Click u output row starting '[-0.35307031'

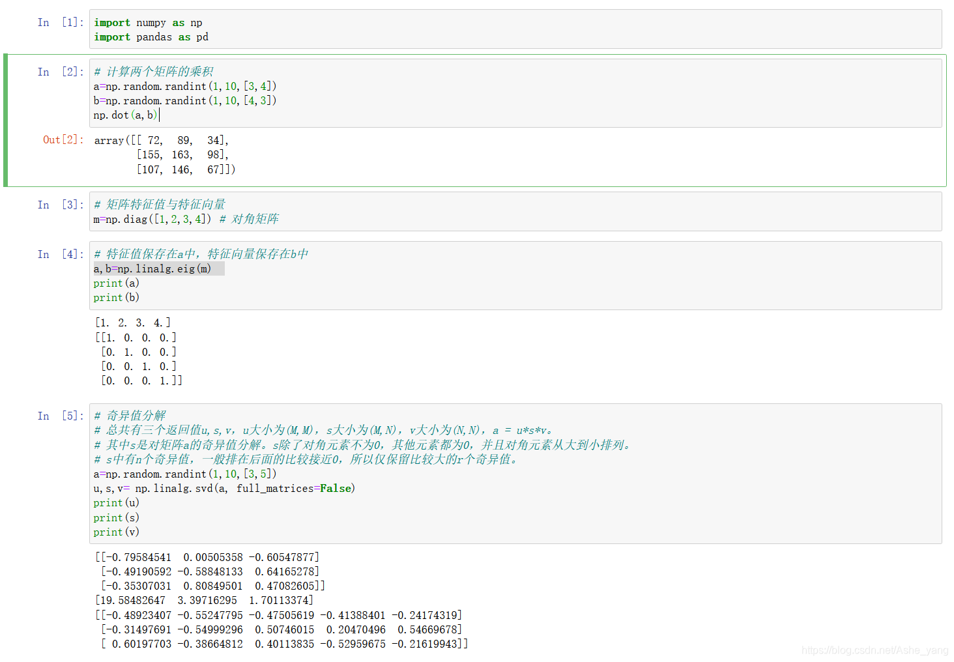(x=213, y=586)
